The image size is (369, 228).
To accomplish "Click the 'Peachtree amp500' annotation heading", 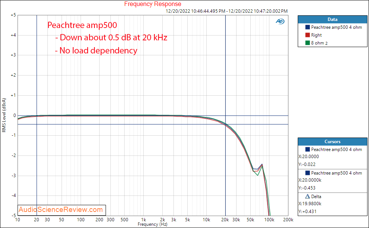I will click(82, 25).
